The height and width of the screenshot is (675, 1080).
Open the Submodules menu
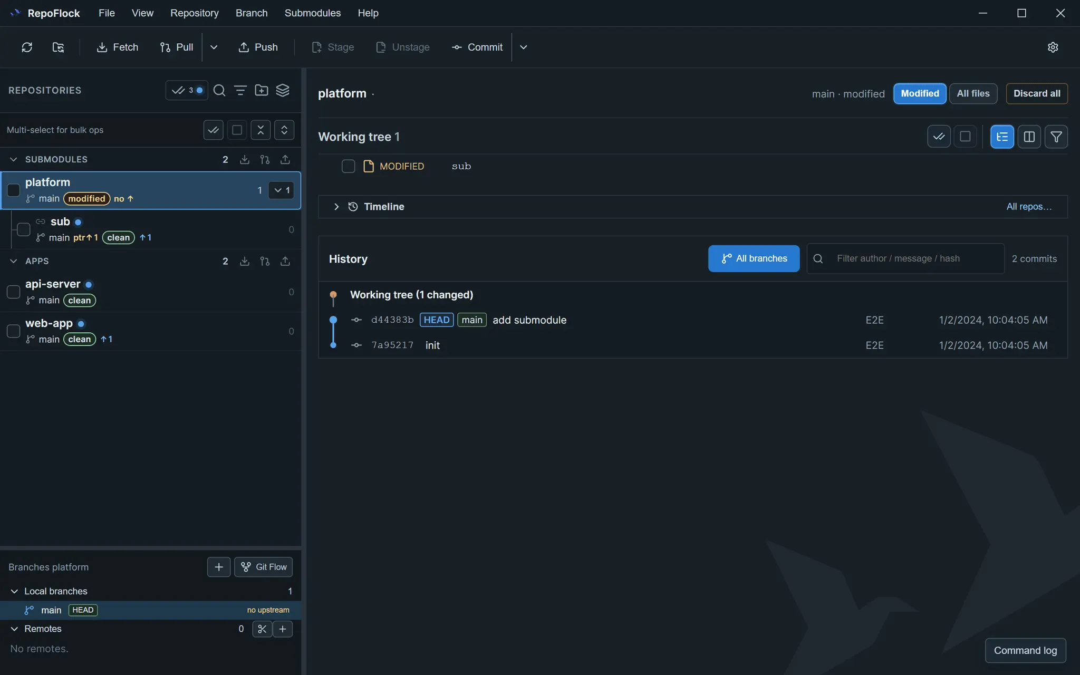[x=313, y=13]
